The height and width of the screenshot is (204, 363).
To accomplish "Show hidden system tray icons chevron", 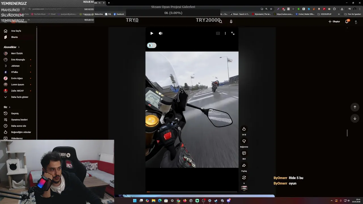I will click(332, 201).
